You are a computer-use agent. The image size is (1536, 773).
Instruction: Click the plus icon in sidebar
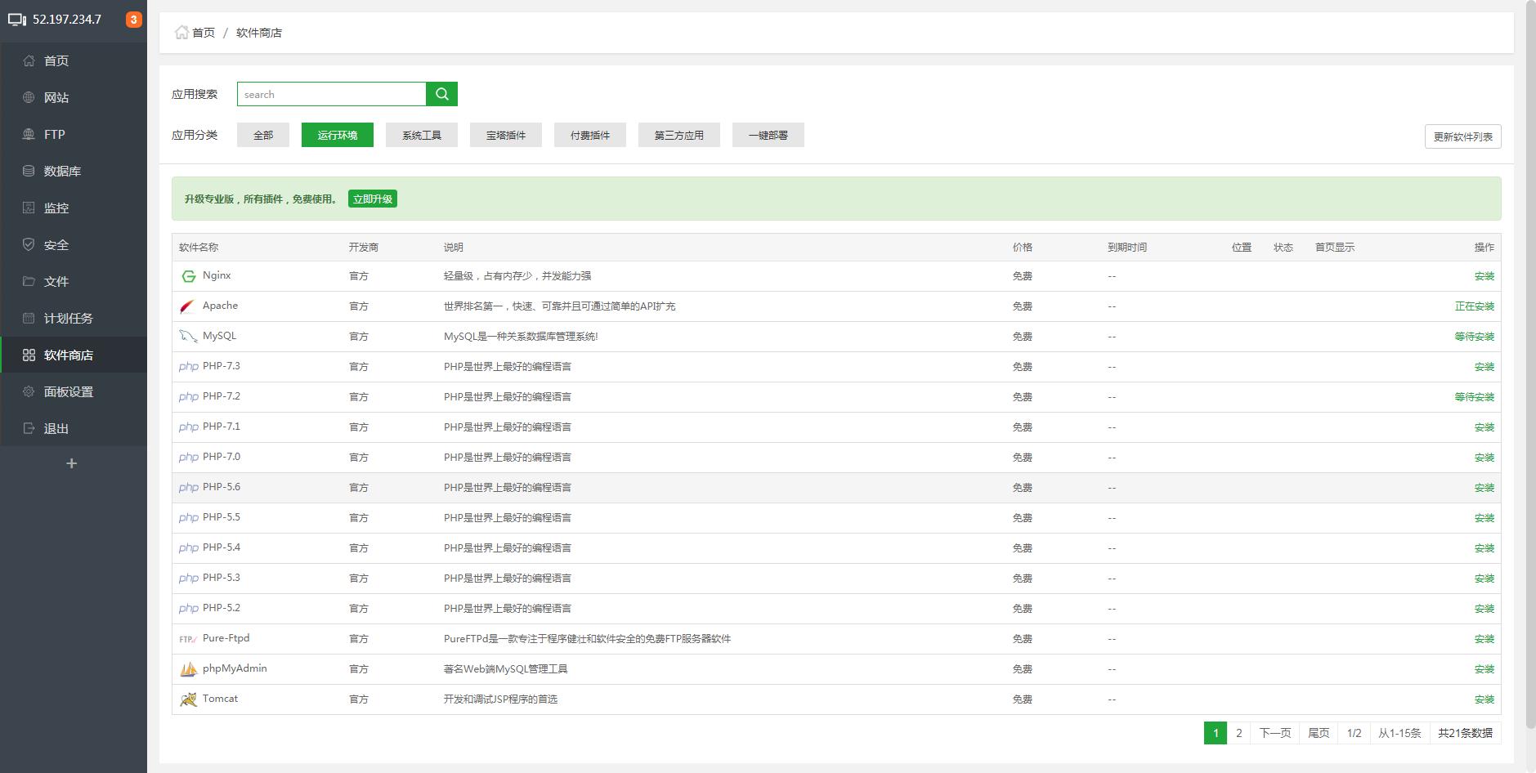72,463
